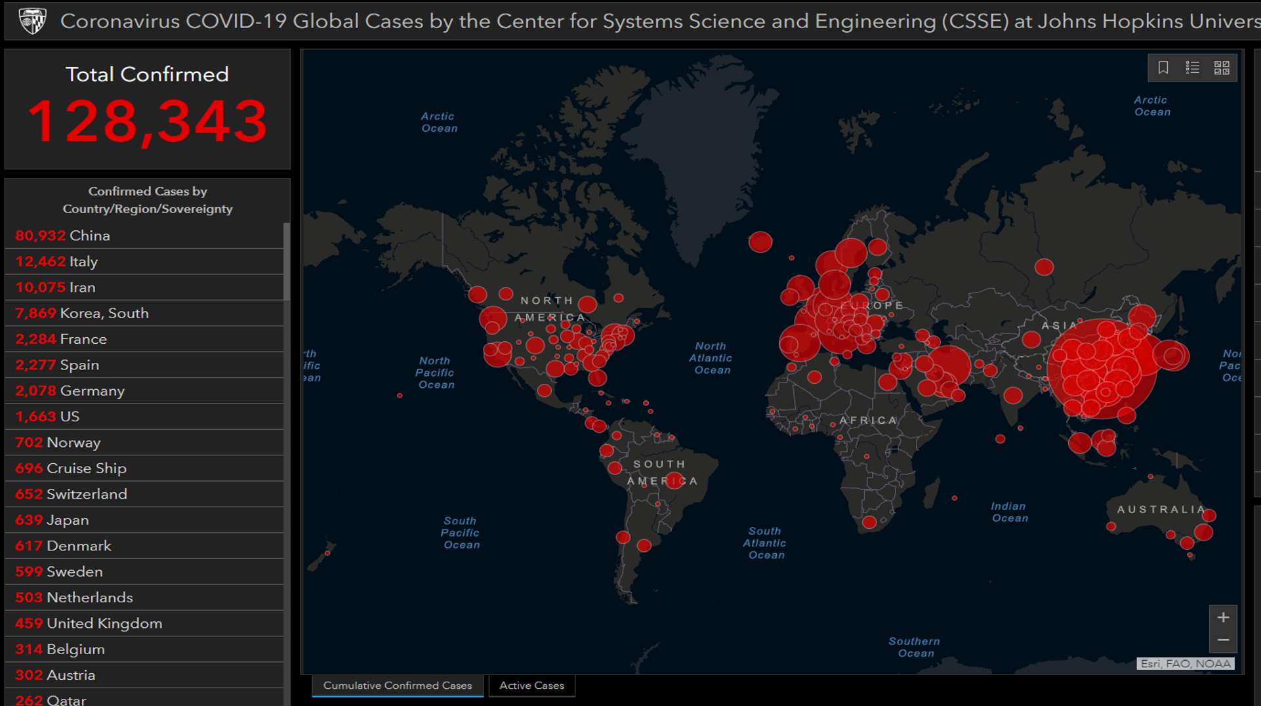Screen dimensions: 1261x706
Task: Select Japan in the country list
Action: [x=144, y=520]
